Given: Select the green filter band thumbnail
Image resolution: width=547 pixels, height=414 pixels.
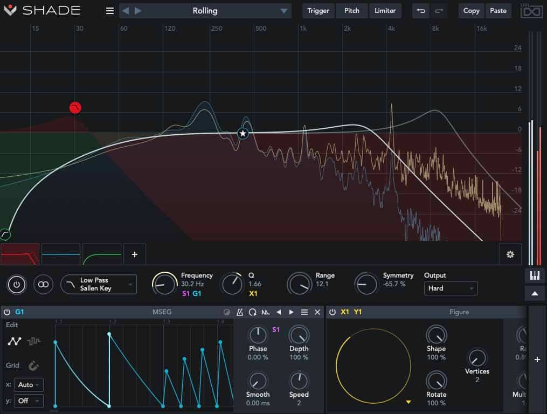Looking at the screenshot, I should pyautogui.click(x=102, y=254).
